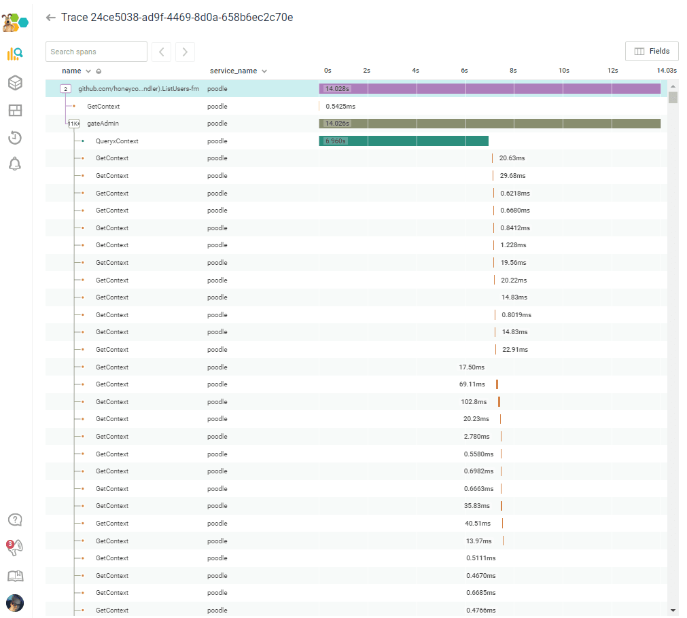Screen dimensions: 687x618
Task: Open the History clock icon
Action: click(x=15, y=138)
